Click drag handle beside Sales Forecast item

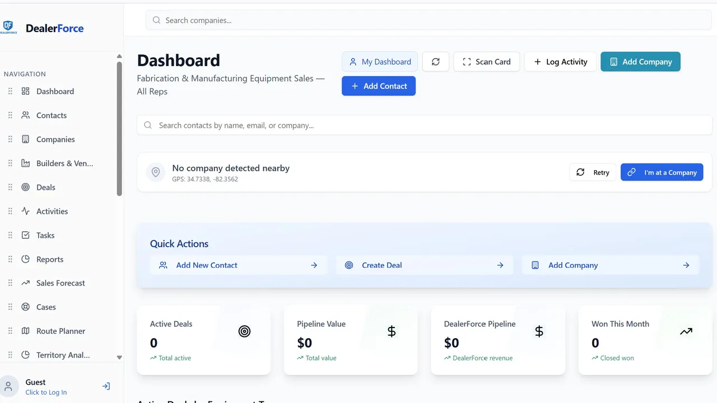tap(10, 283)
